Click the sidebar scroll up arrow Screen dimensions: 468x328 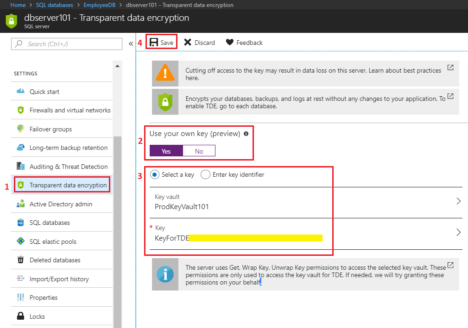point(117,66)
